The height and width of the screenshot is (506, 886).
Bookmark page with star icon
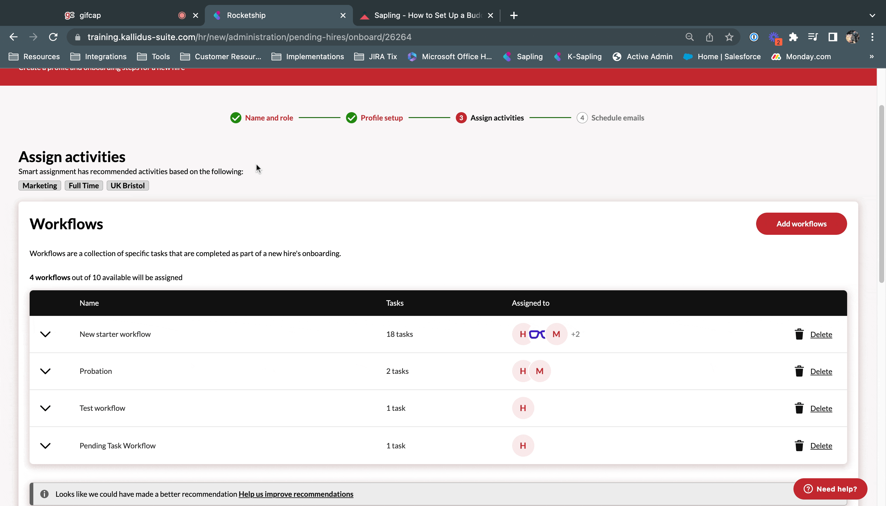[729, 37]
